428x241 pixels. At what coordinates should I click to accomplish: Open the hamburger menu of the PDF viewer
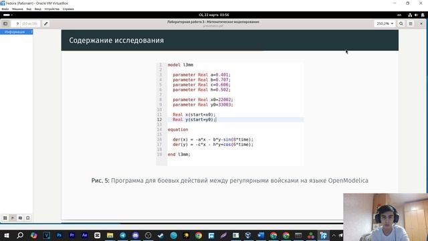(411, 24)
